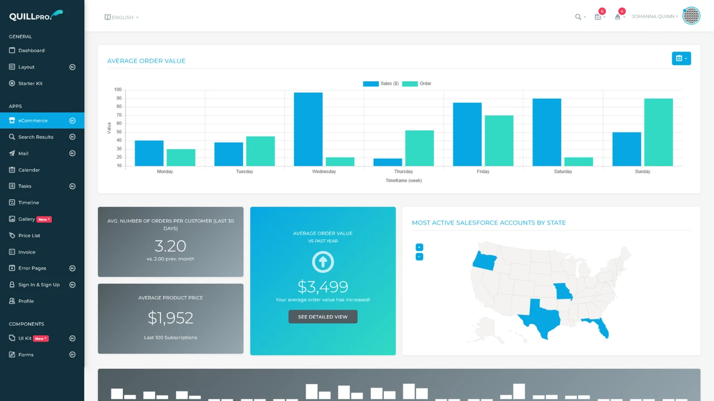The width and height of the screenshot is (714, 401).
Task: Expand the Error Pages submenu arrow
Action: pos(72,268)
